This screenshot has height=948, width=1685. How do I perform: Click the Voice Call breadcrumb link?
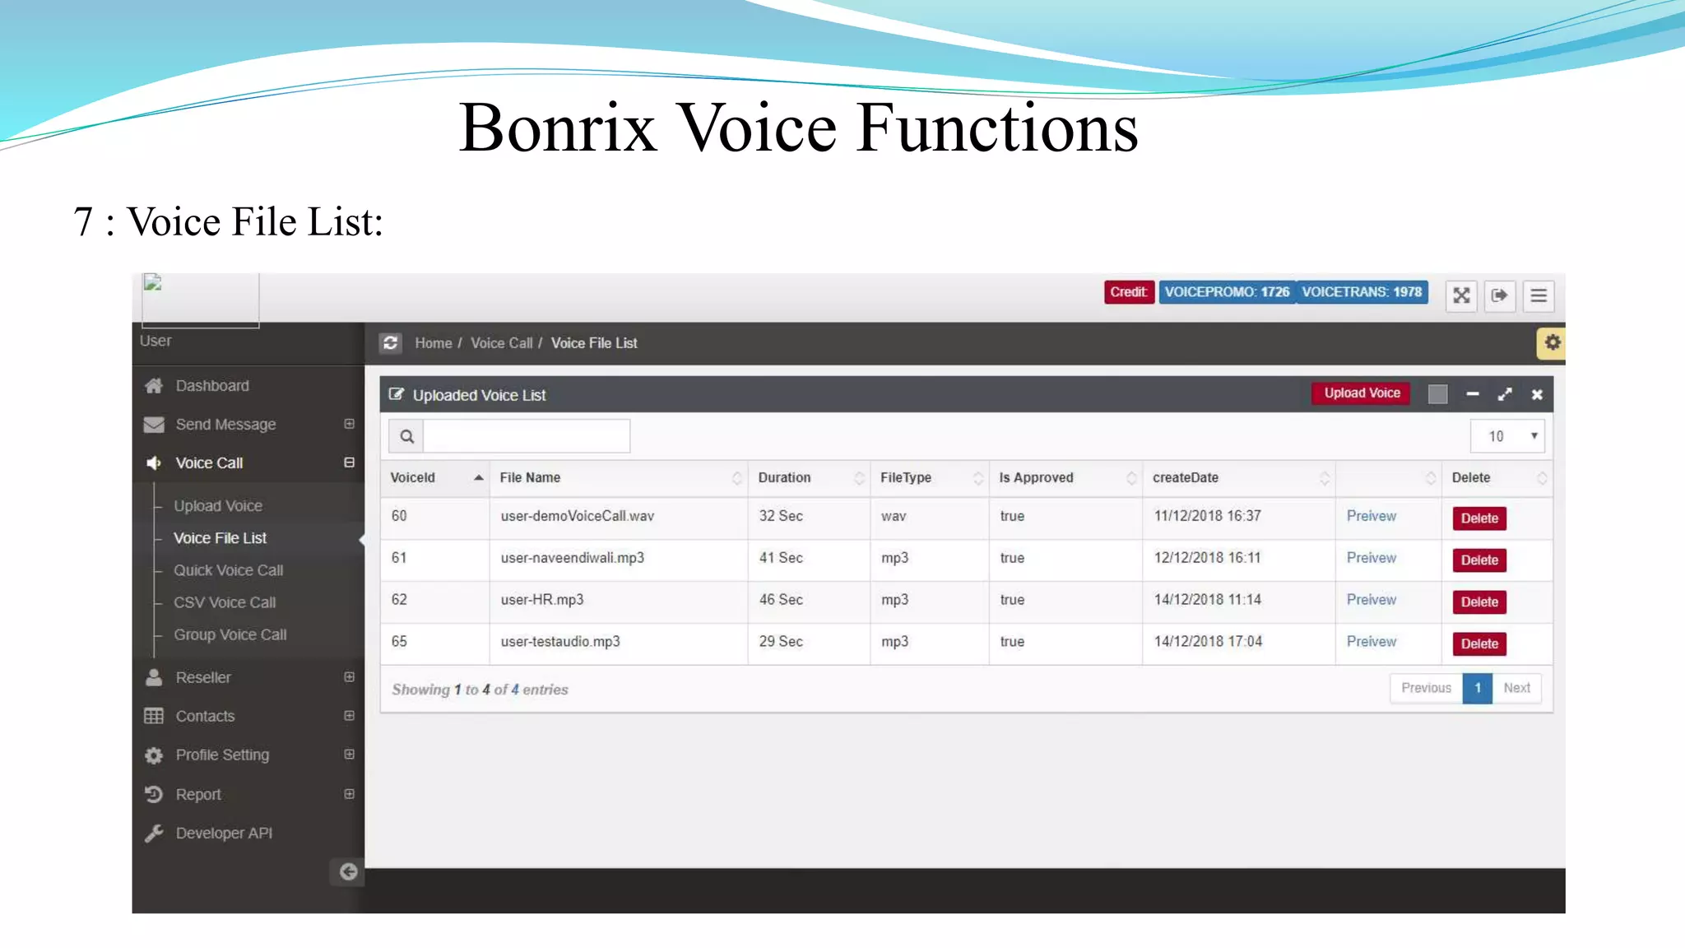(501, 343)
